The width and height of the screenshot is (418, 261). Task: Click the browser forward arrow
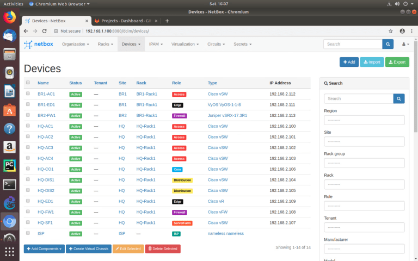pos(35,31)
